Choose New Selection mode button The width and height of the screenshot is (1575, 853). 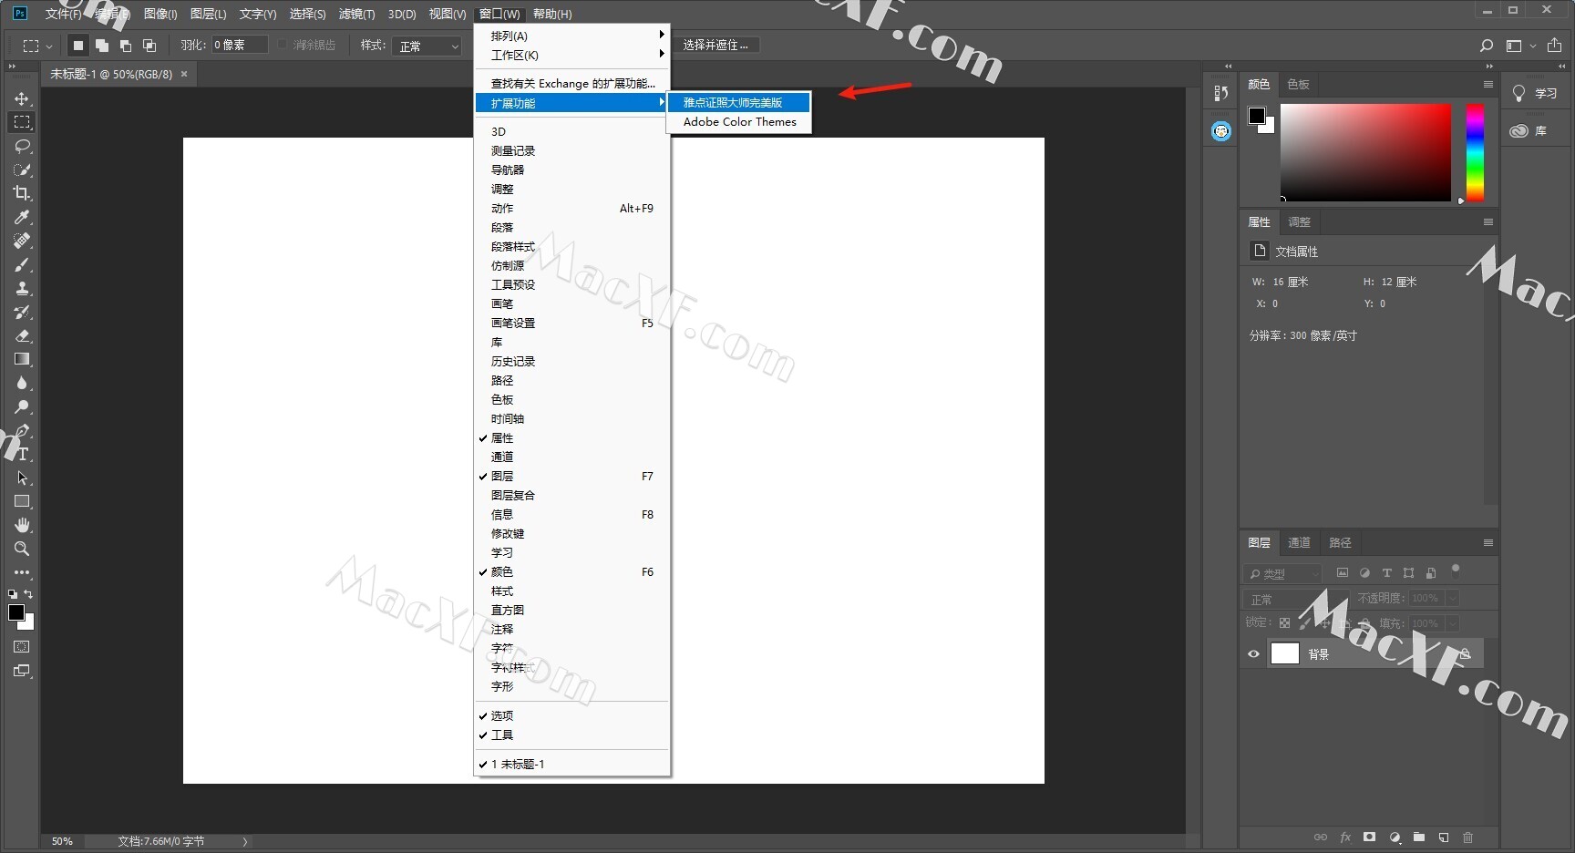[x=78, y=46]
